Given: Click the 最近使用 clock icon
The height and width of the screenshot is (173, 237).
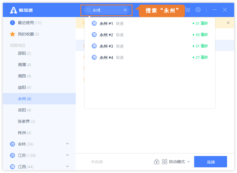Looking at the screenshot, I should [x=12, y=23].
